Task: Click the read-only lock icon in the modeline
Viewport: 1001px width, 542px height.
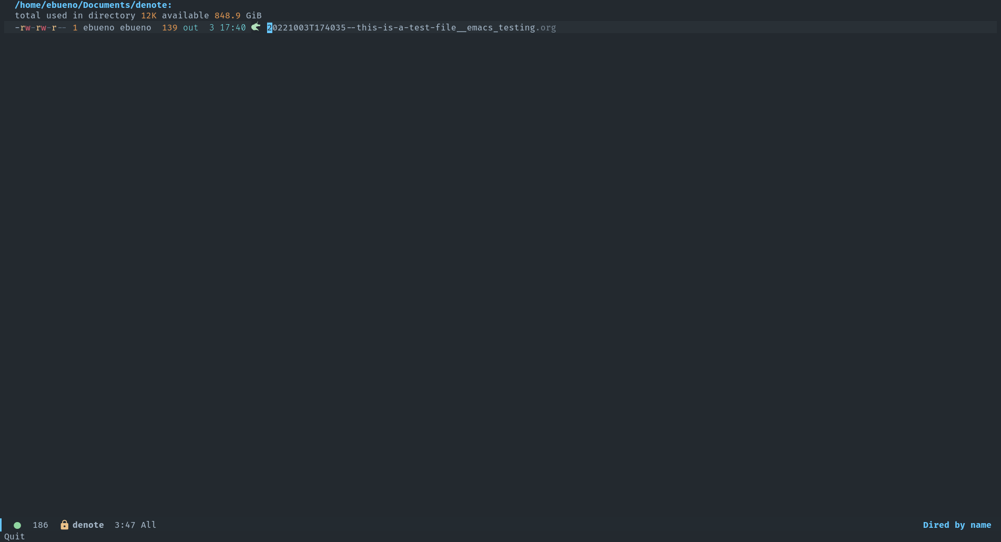Action: pos(64,525)
